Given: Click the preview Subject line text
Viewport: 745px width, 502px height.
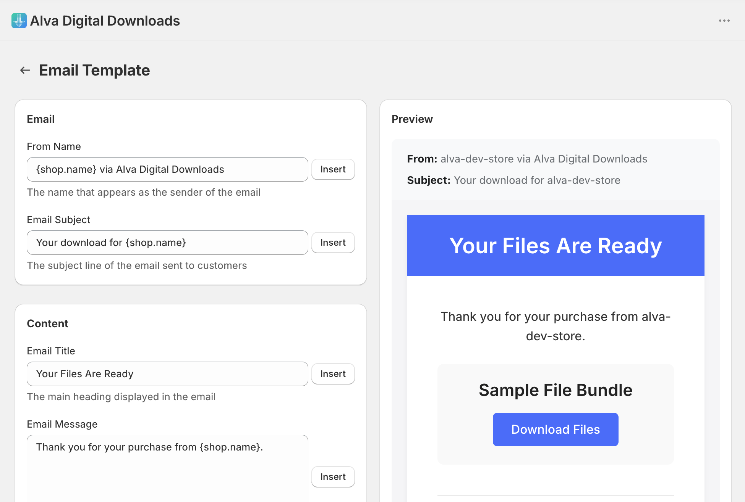Looking at the screenshot, I should click(513, 180).
